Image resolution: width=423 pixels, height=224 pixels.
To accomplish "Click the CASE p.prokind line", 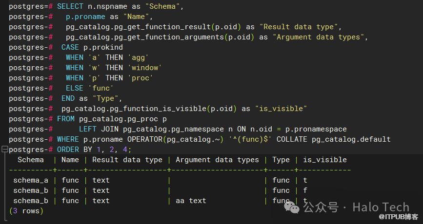I will [92, 48].
